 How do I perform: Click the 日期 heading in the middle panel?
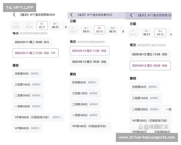(73, 21)
